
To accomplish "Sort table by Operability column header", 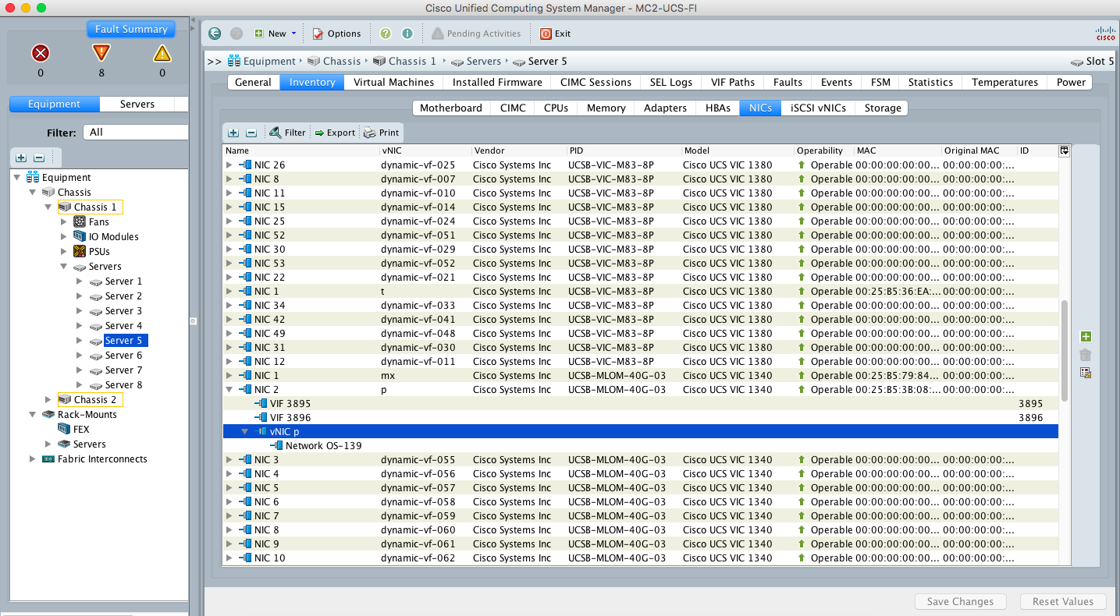I will [823, 150].
